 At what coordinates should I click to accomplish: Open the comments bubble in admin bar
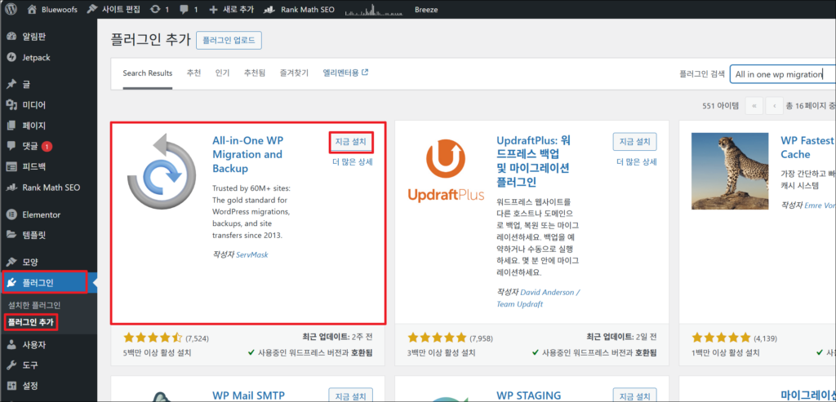coord(189,9)
